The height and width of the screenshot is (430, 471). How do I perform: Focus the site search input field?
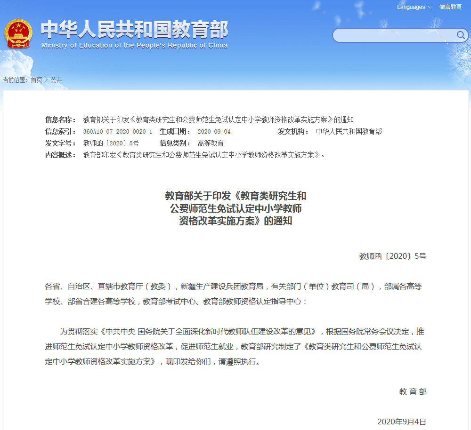(x=394, y=35)
